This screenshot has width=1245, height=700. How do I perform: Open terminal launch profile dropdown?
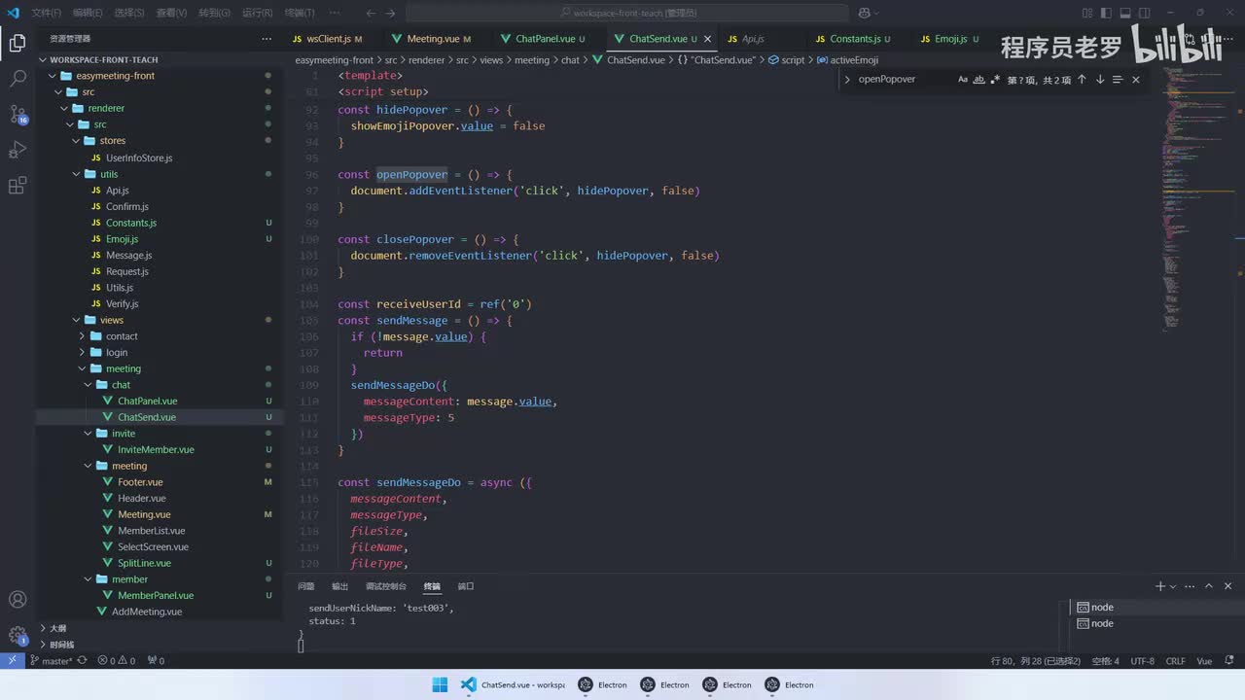click(x=1173, y=586)
